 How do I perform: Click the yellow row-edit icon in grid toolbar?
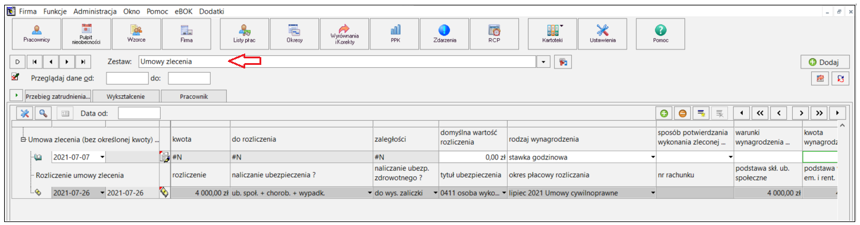(x=702, y=112)
